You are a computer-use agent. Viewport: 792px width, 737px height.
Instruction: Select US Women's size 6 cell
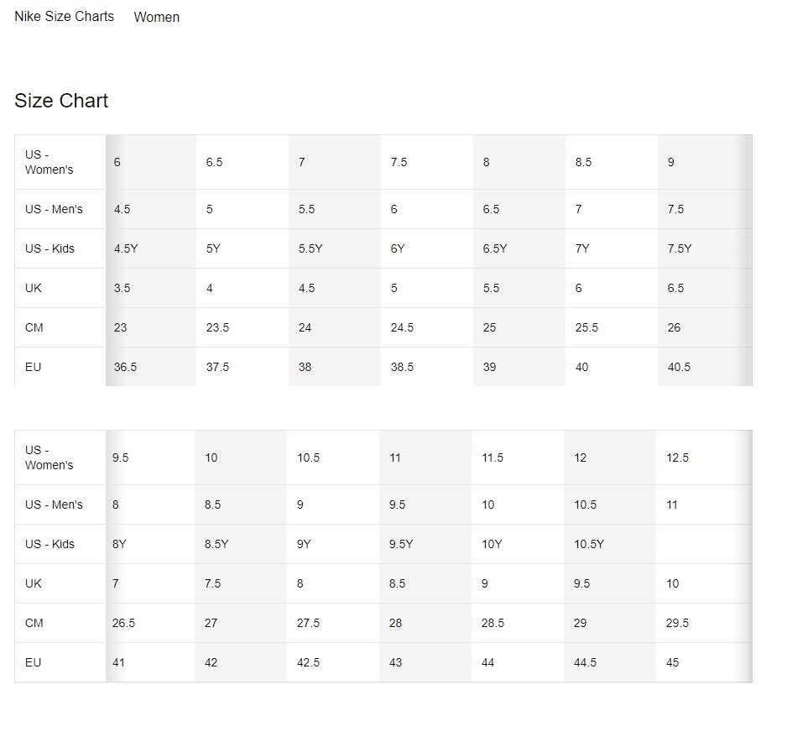point(151,162)
